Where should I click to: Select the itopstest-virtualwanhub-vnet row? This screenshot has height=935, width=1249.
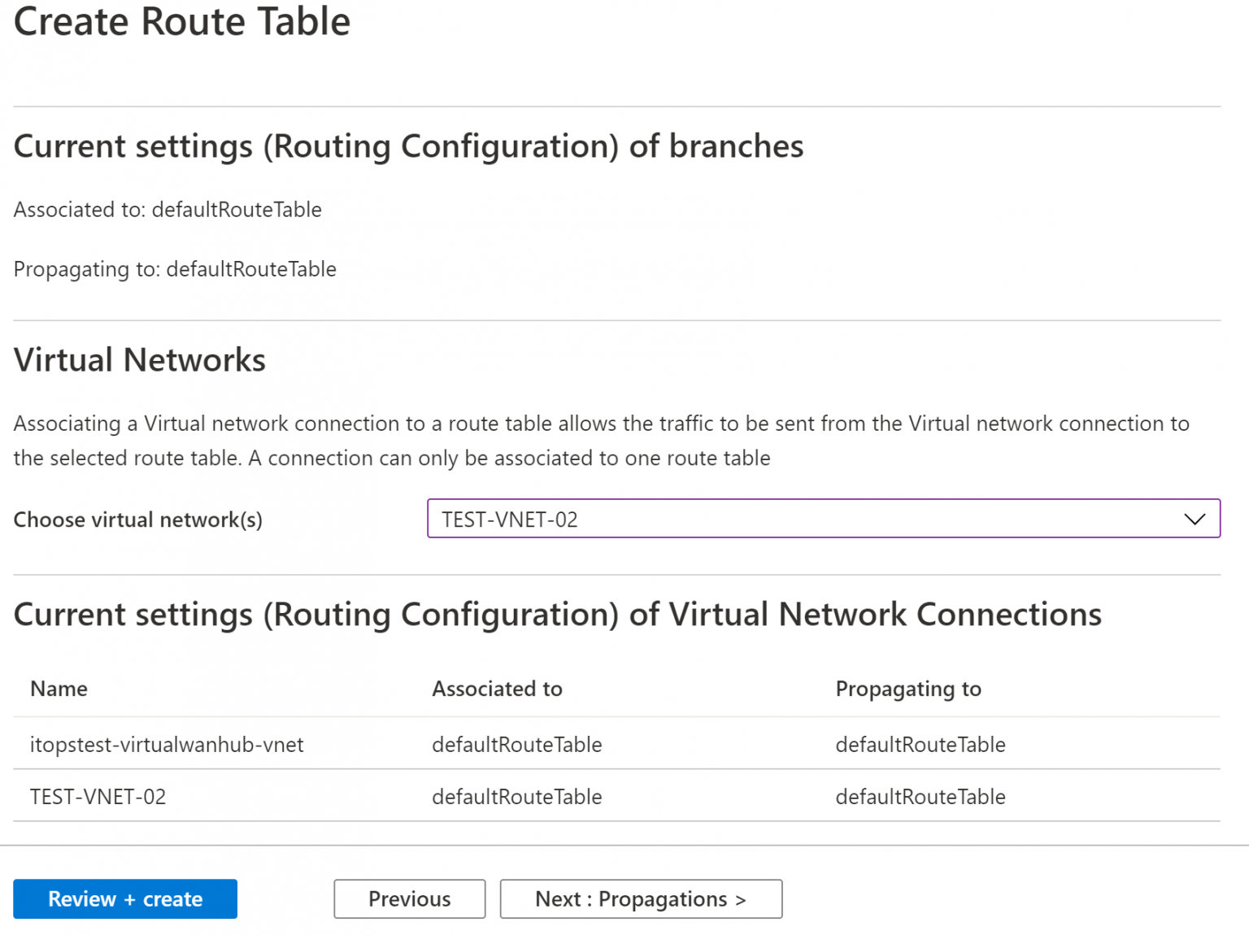(x=167, y=744)
